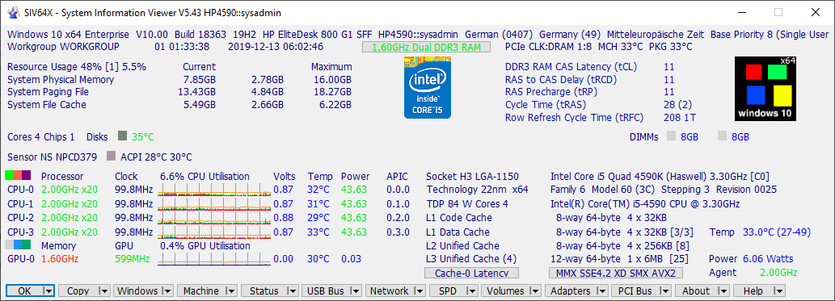
Task: Expand the Help dropdown arrow
Action: [779, 291]
